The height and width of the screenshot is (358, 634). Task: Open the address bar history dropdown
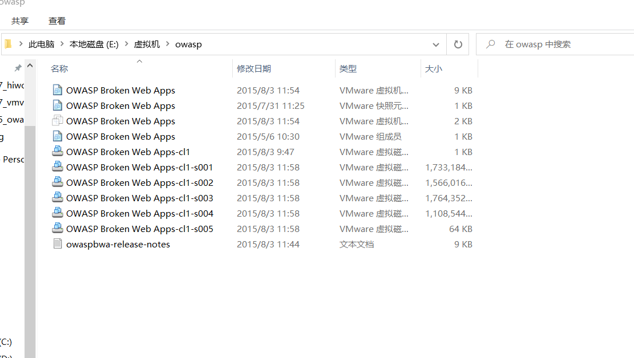(435, 44)
